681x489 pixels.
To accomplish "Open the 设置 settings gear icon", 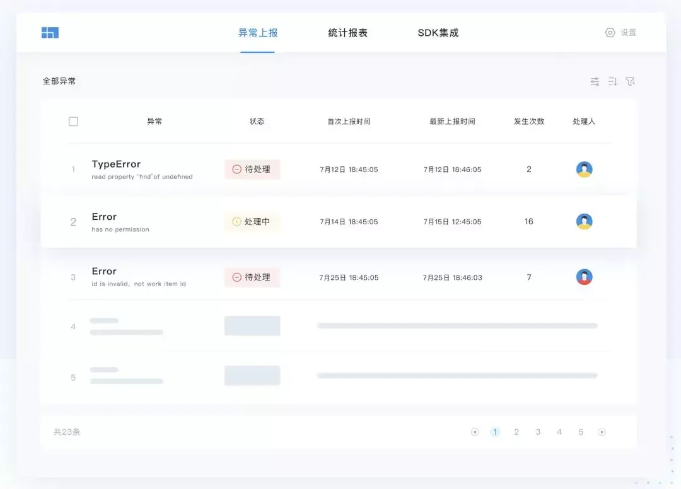I will pos(610,33).
